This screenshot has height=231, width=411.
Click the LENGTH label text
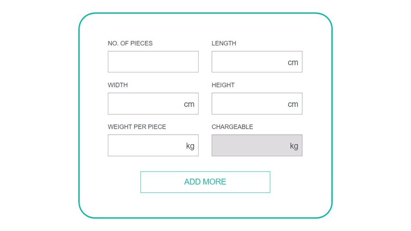[x=224, y=43]
